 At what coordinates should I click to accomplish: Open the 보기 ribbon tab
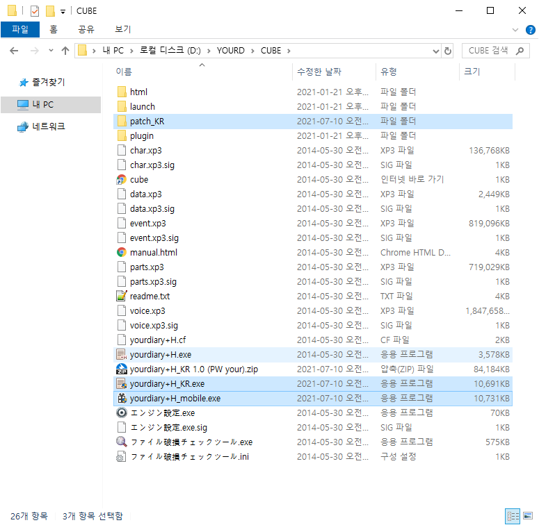click(122, 29)
